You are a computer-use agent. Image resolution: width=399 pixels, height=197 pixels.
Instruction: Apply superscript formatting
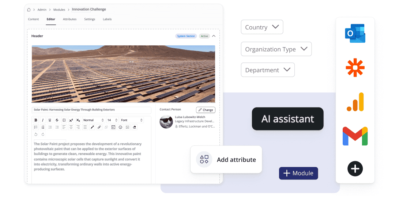point(71,120)
